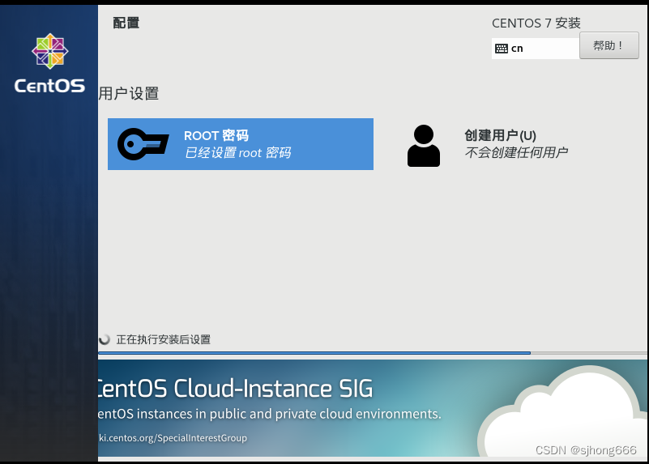Click the CentOS logo in the sidebar

[x=49, y=63]
